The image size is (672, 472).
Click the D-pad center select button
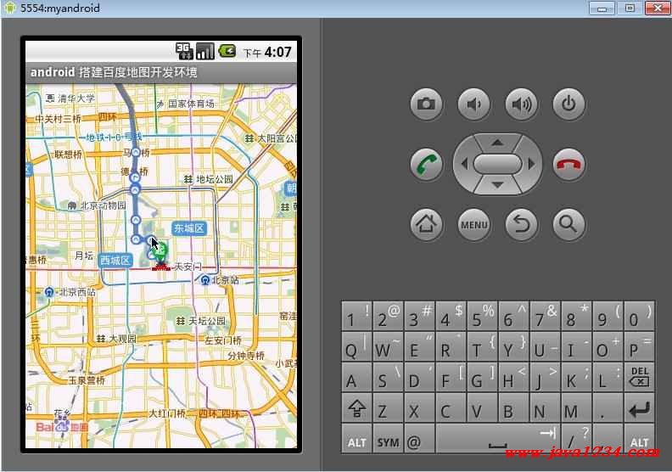[497, 164]
